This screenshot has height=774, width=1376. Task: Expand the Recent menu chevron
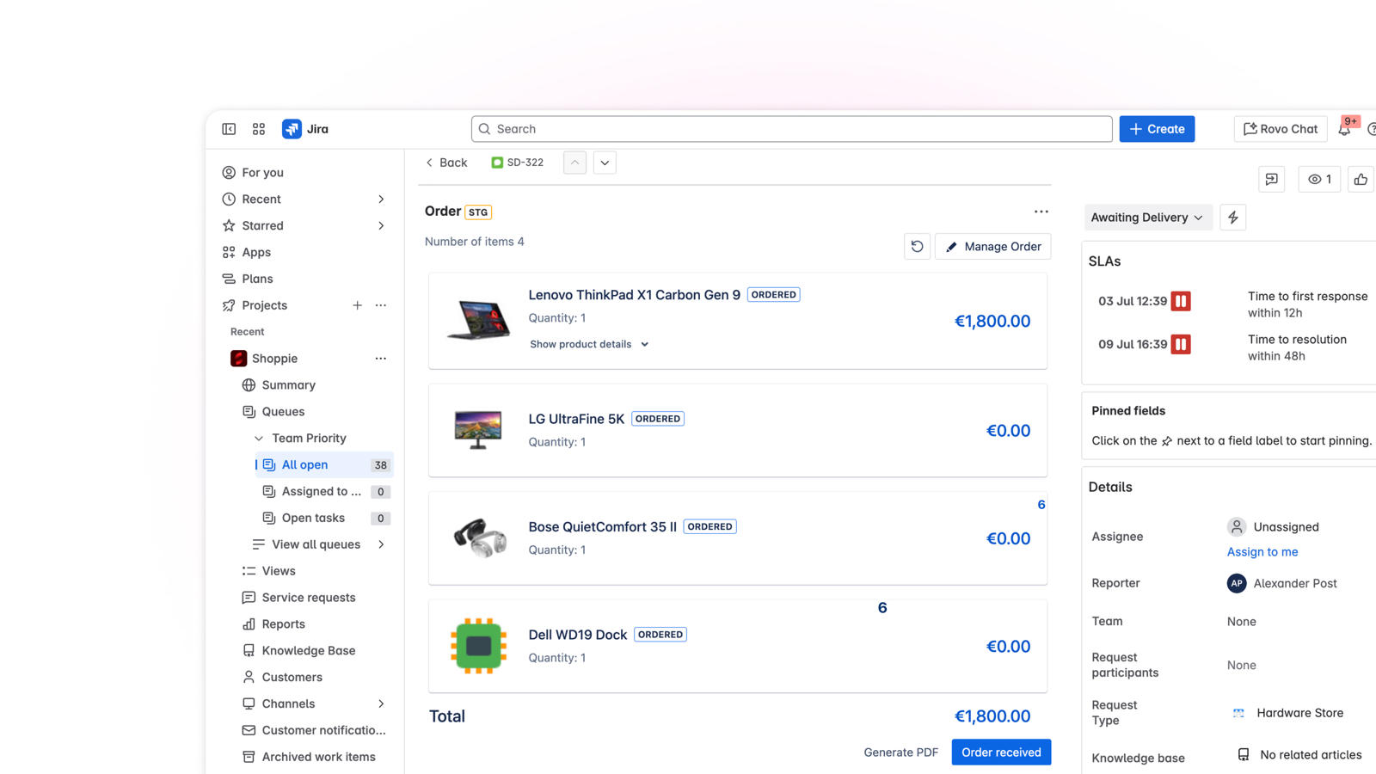(x=381, y=200)
